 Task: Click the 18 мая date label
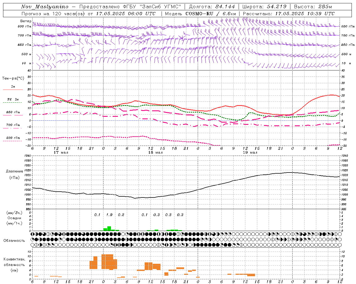point(155,153)
